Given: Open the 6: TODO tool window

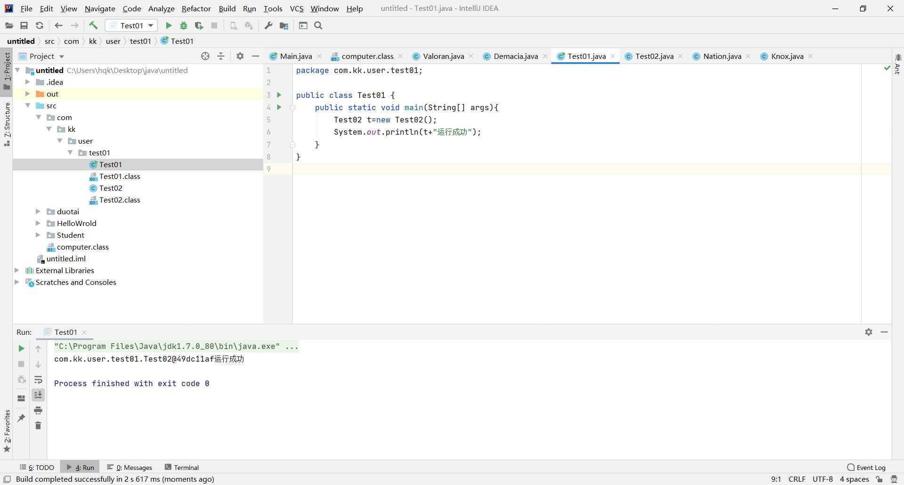Looking at the screenshot, I should tap(37, 468).
